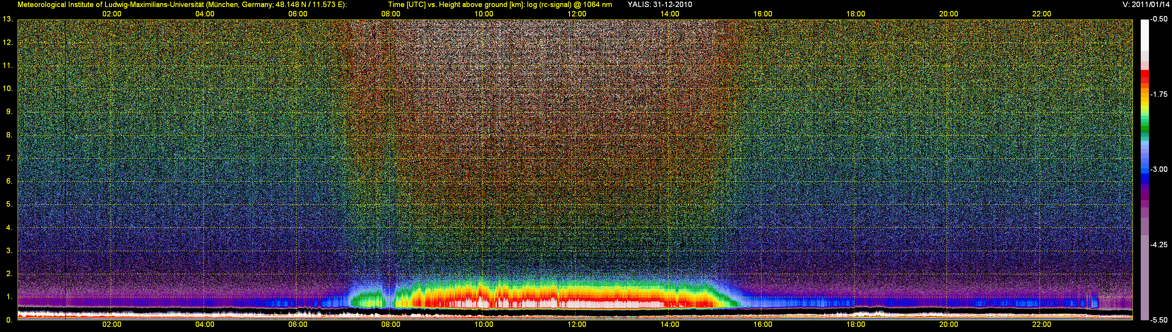Click the 16:00 label on the bottom time axis
Viewport: 1172px width, 332px height.
(x=763, y=324)
